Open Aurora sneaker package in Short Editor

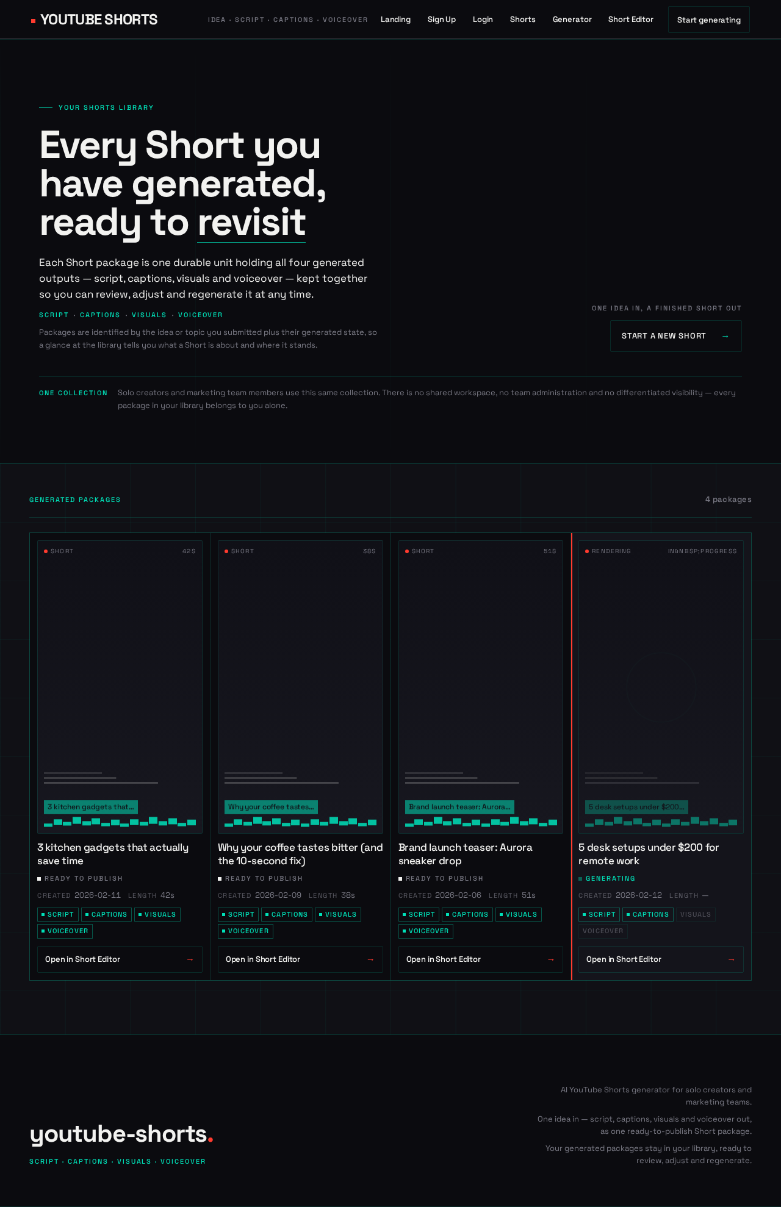[481, 959]
